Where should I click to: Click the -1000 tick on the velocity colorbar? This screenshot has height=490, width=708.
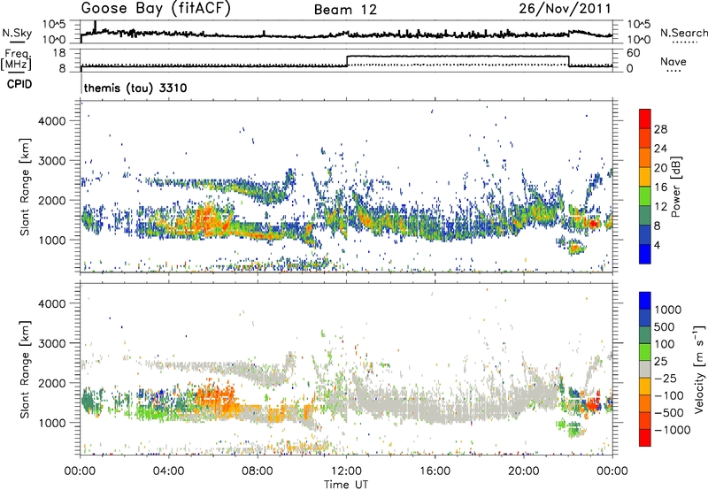coord(672,430)
